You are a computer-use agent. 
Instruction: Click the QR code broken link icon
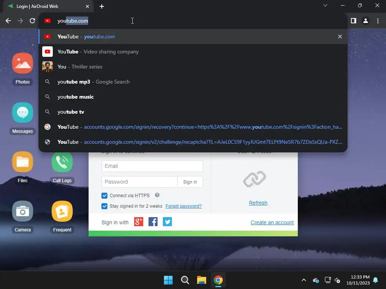coord(254,179)
